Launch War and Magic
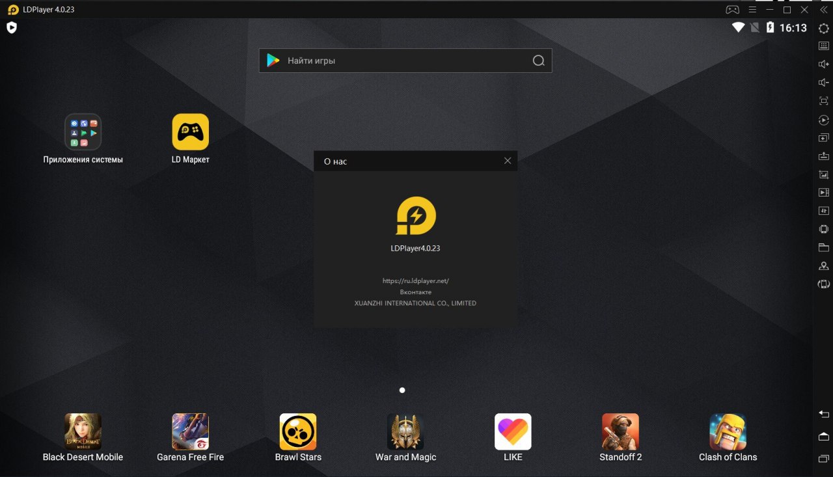833x477 pixels. (405, 437)
